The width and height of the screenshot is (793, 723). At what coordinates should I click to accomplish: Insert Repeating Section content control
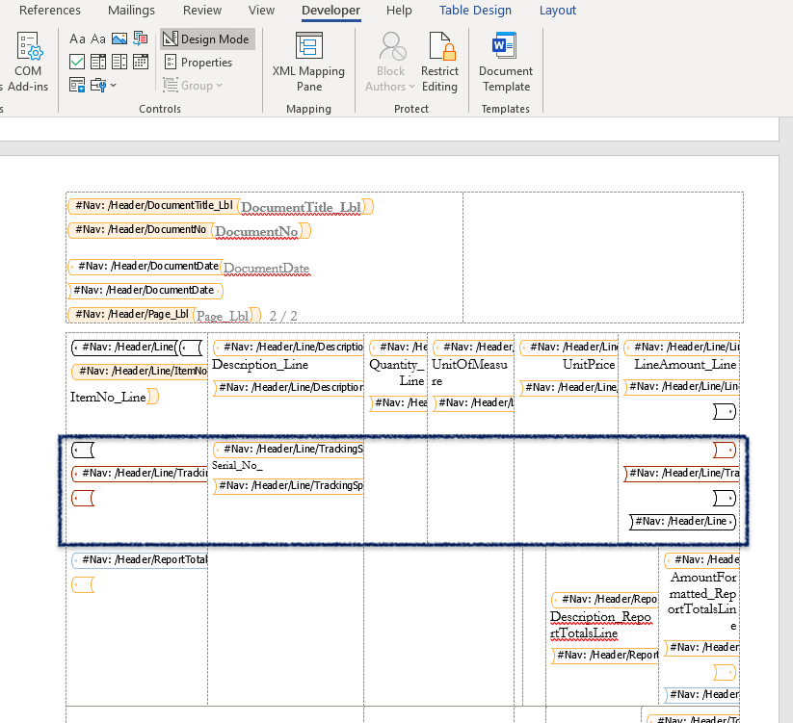point(77,85)
